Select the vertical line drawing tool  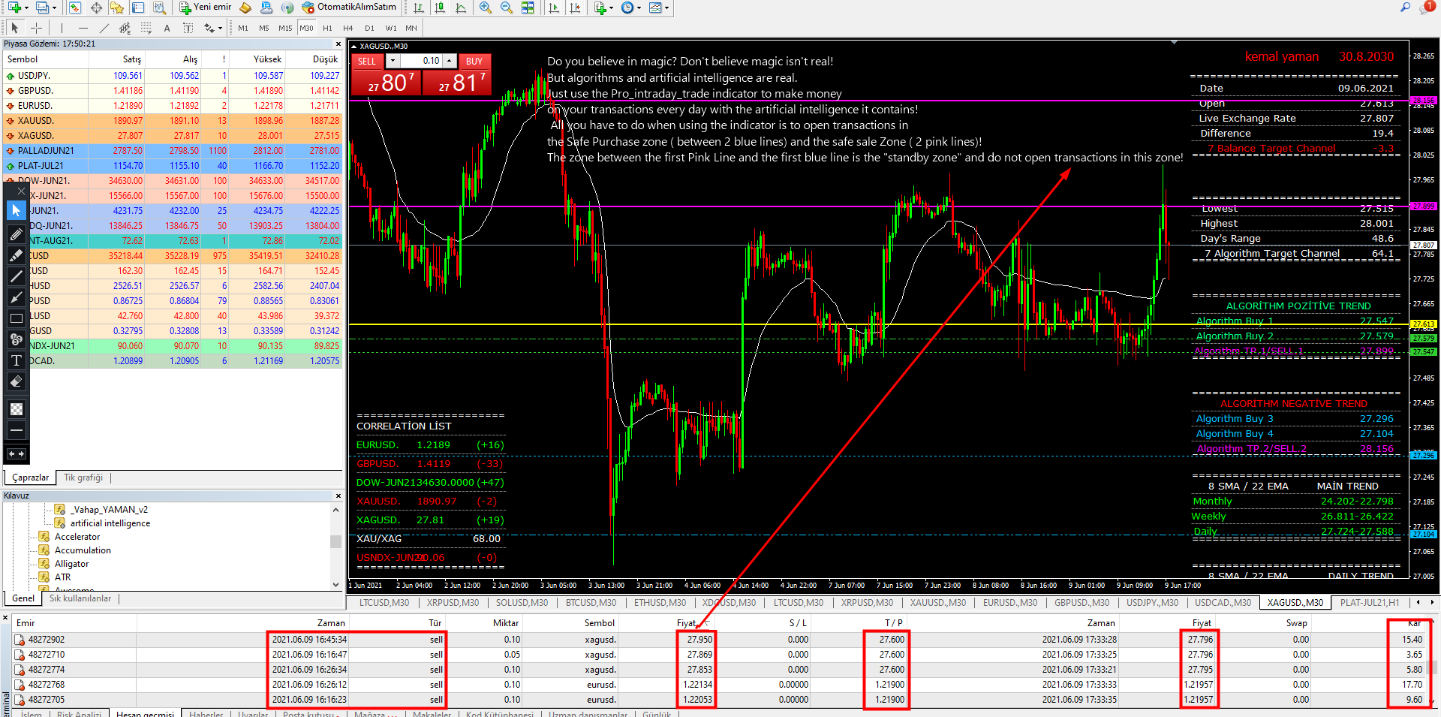click(61, 28)
